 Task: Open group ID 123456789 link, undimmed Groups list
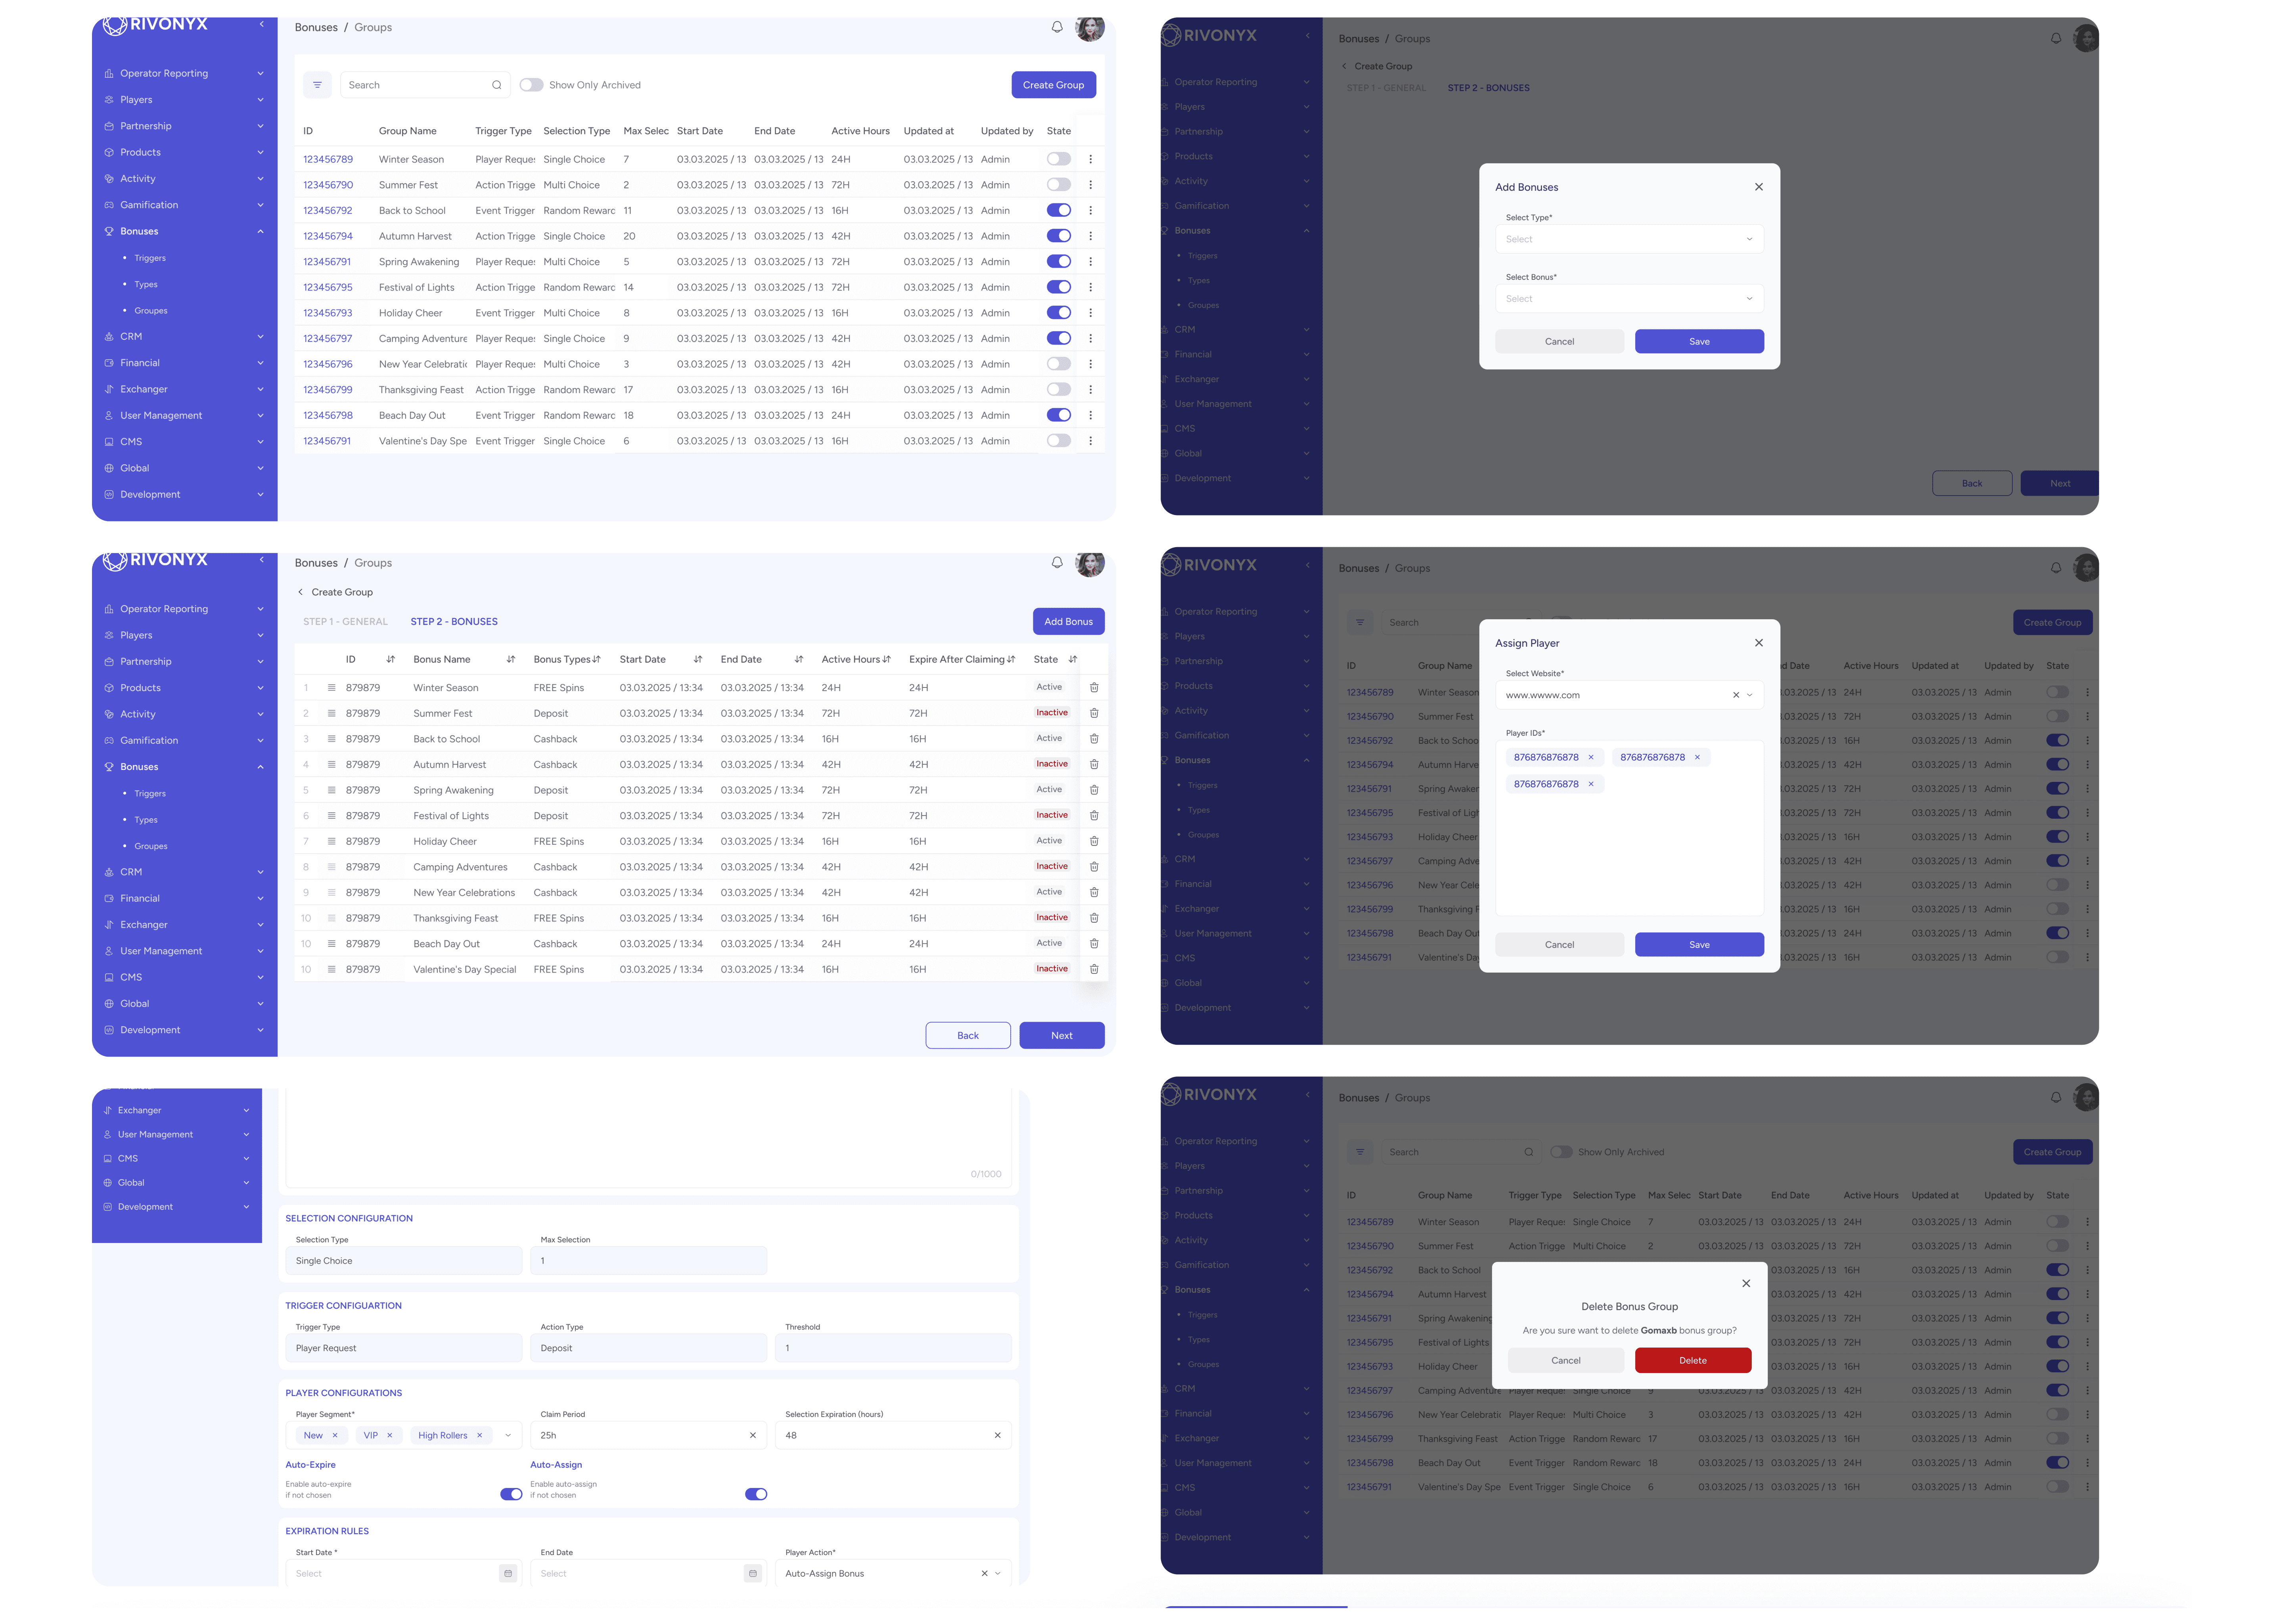[x=328, y=159]
